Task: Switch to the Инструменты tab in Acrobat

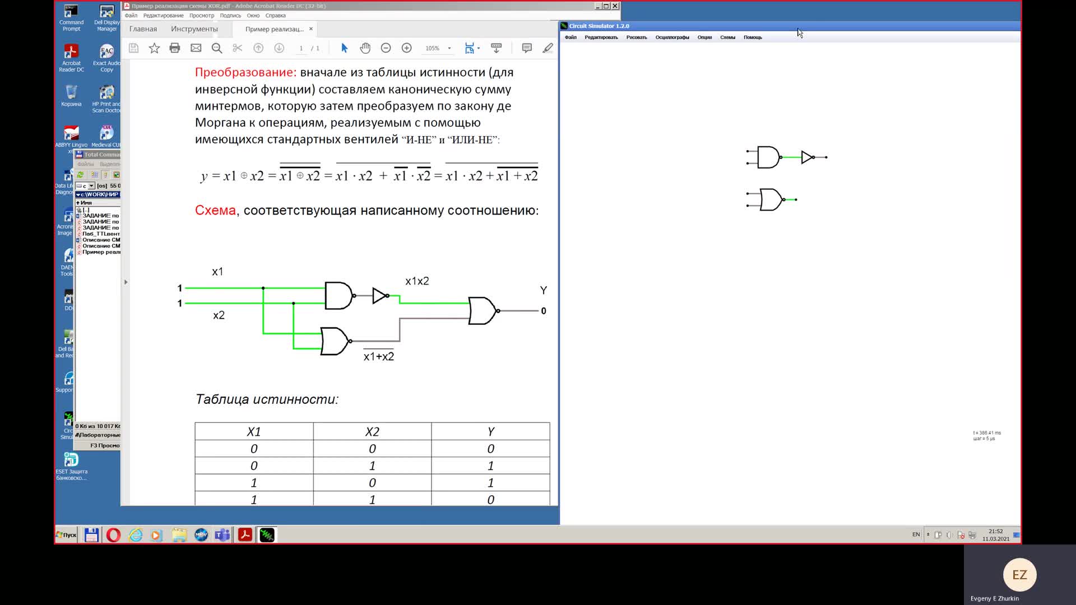Action: [x=194, y=29]
